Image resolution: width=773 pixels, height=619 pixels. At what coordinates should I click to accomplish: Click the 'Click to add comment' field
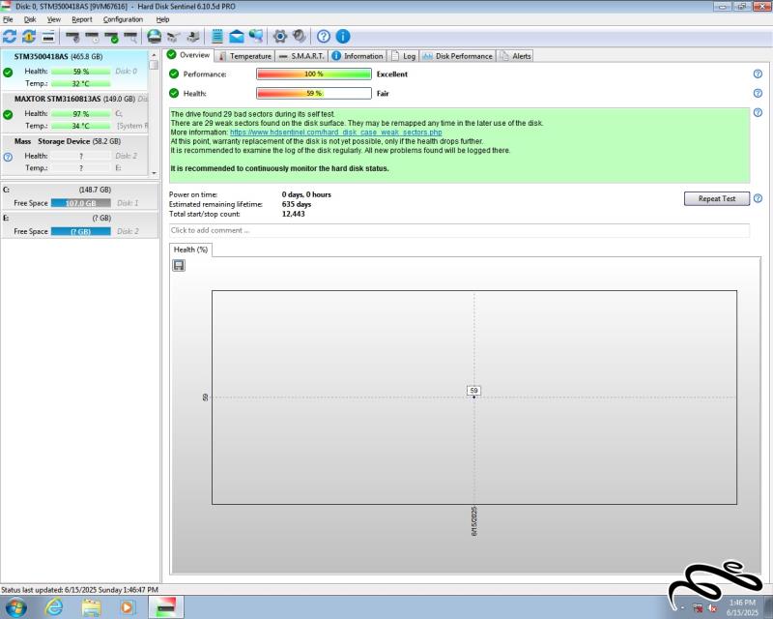[x=460, y=230]
